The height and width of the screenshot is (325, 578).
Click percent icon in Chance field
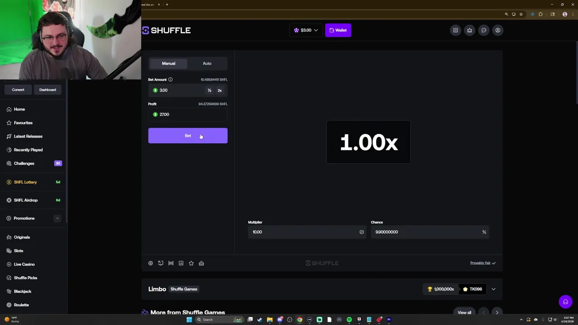(x=484, y=232)
